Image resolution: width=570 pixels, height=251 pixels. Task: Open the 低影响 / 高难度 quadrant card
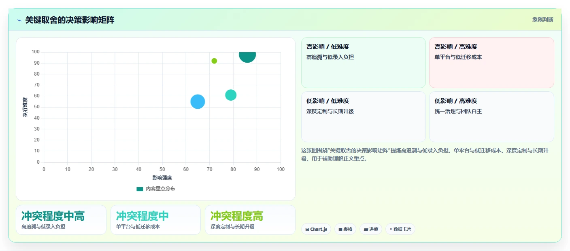point(491,117)
